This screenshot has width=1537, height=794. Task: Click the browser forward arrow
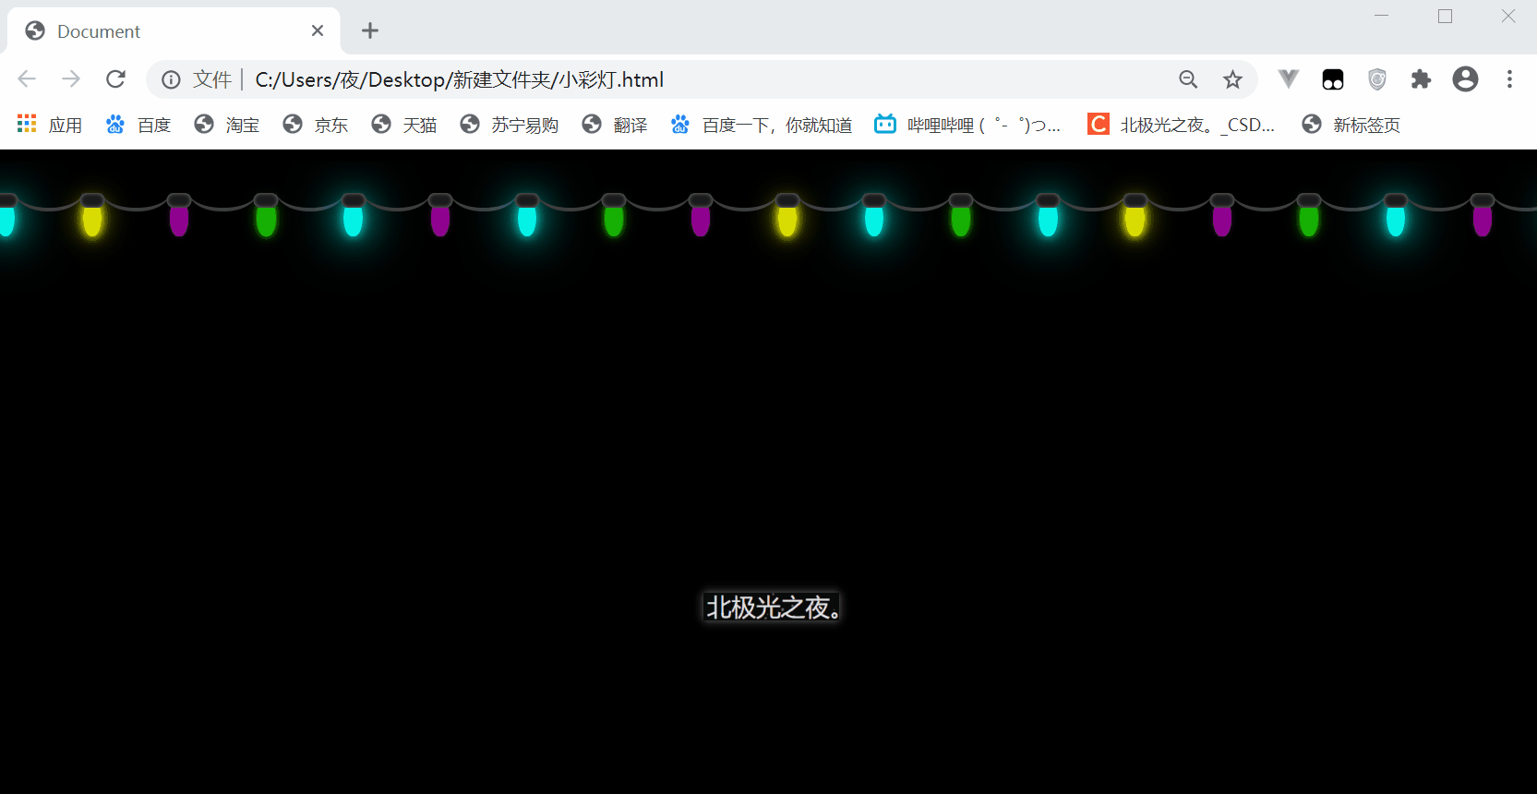pos(71,79)
